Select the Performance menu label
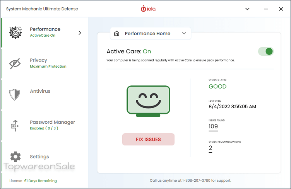This screenshot has width=291, height=189. click(x=45, y=29)
